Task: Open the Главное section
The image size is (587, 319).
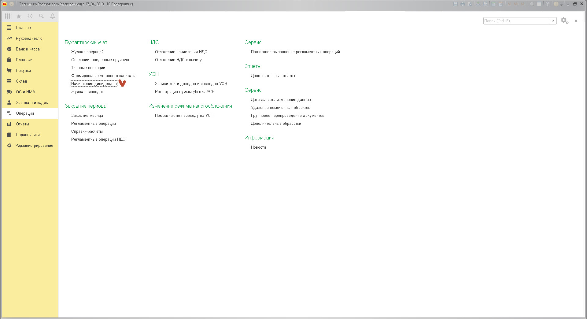Action: (30, 28)
